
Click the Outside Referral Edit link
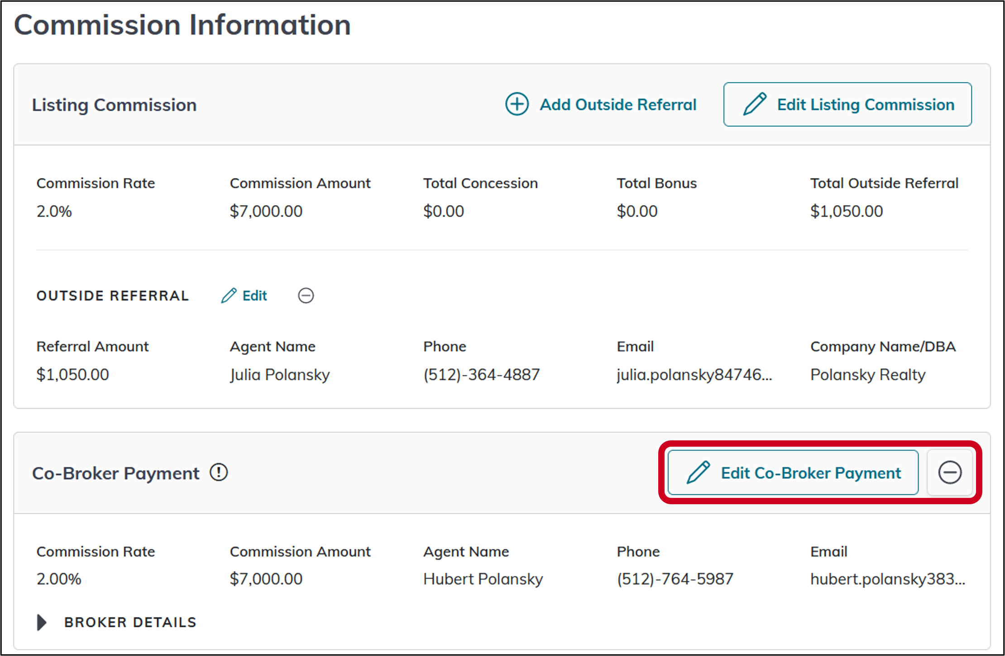point(254,296)
